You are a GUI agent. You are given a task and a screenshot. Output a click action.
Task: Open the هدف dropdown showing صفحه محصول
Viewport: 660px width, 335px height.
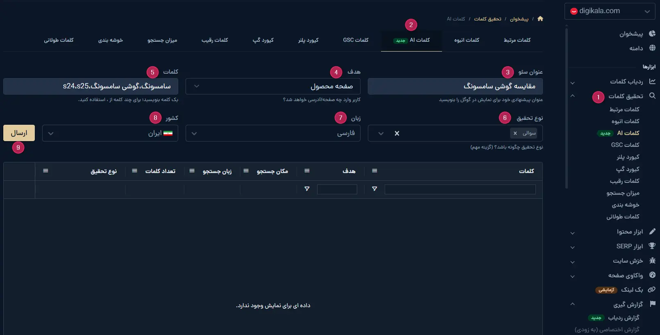273,86
